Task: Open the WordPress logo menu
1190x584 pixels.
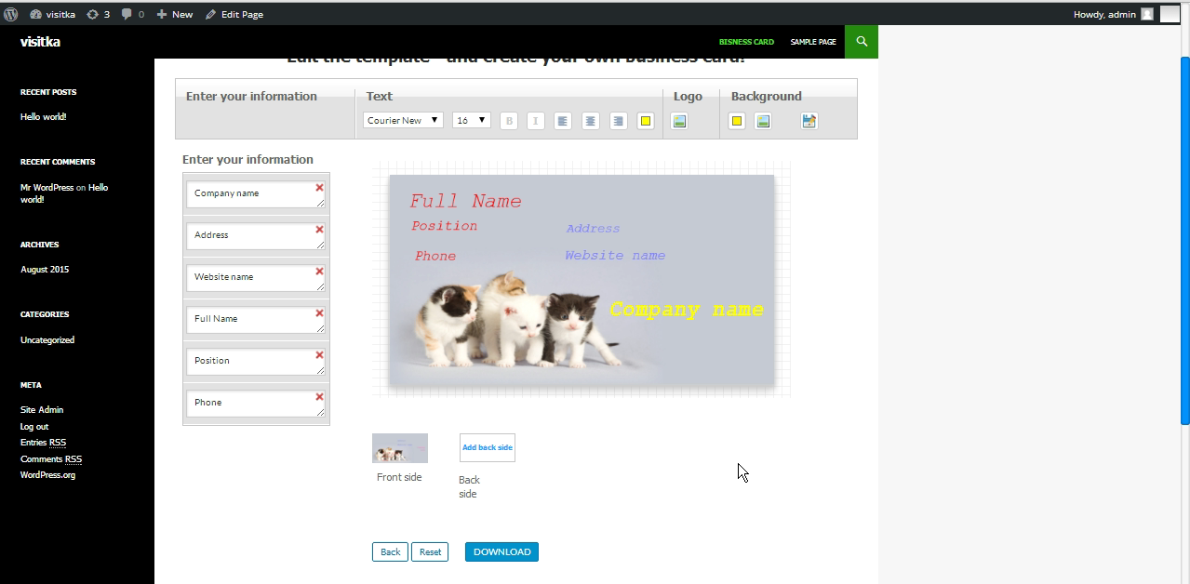Action: click(x=11, y=14)
